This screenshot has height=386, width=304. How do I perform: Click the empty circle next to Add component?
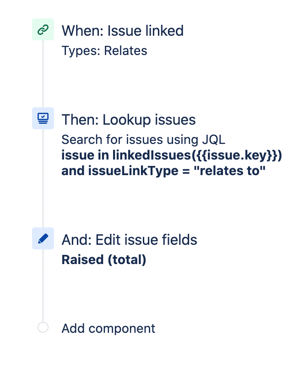click(43, 328)
